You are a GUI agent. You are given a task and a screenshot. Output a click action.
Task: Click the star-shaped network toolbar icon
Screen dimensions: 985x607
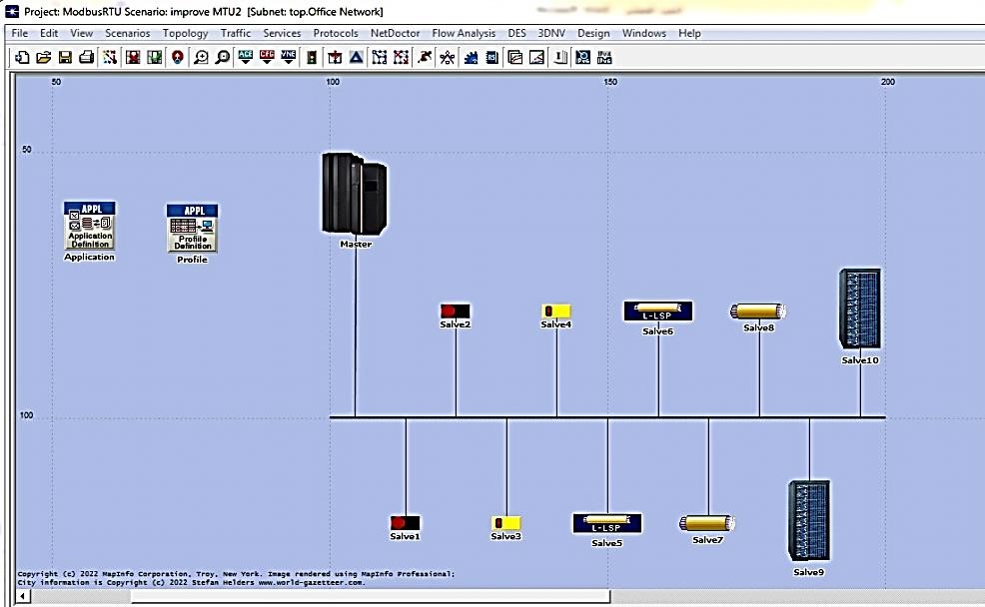click(448, 57)
